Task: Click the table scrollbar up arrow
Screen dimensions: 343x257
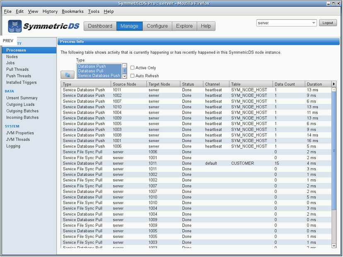Action: pos(334,89)
